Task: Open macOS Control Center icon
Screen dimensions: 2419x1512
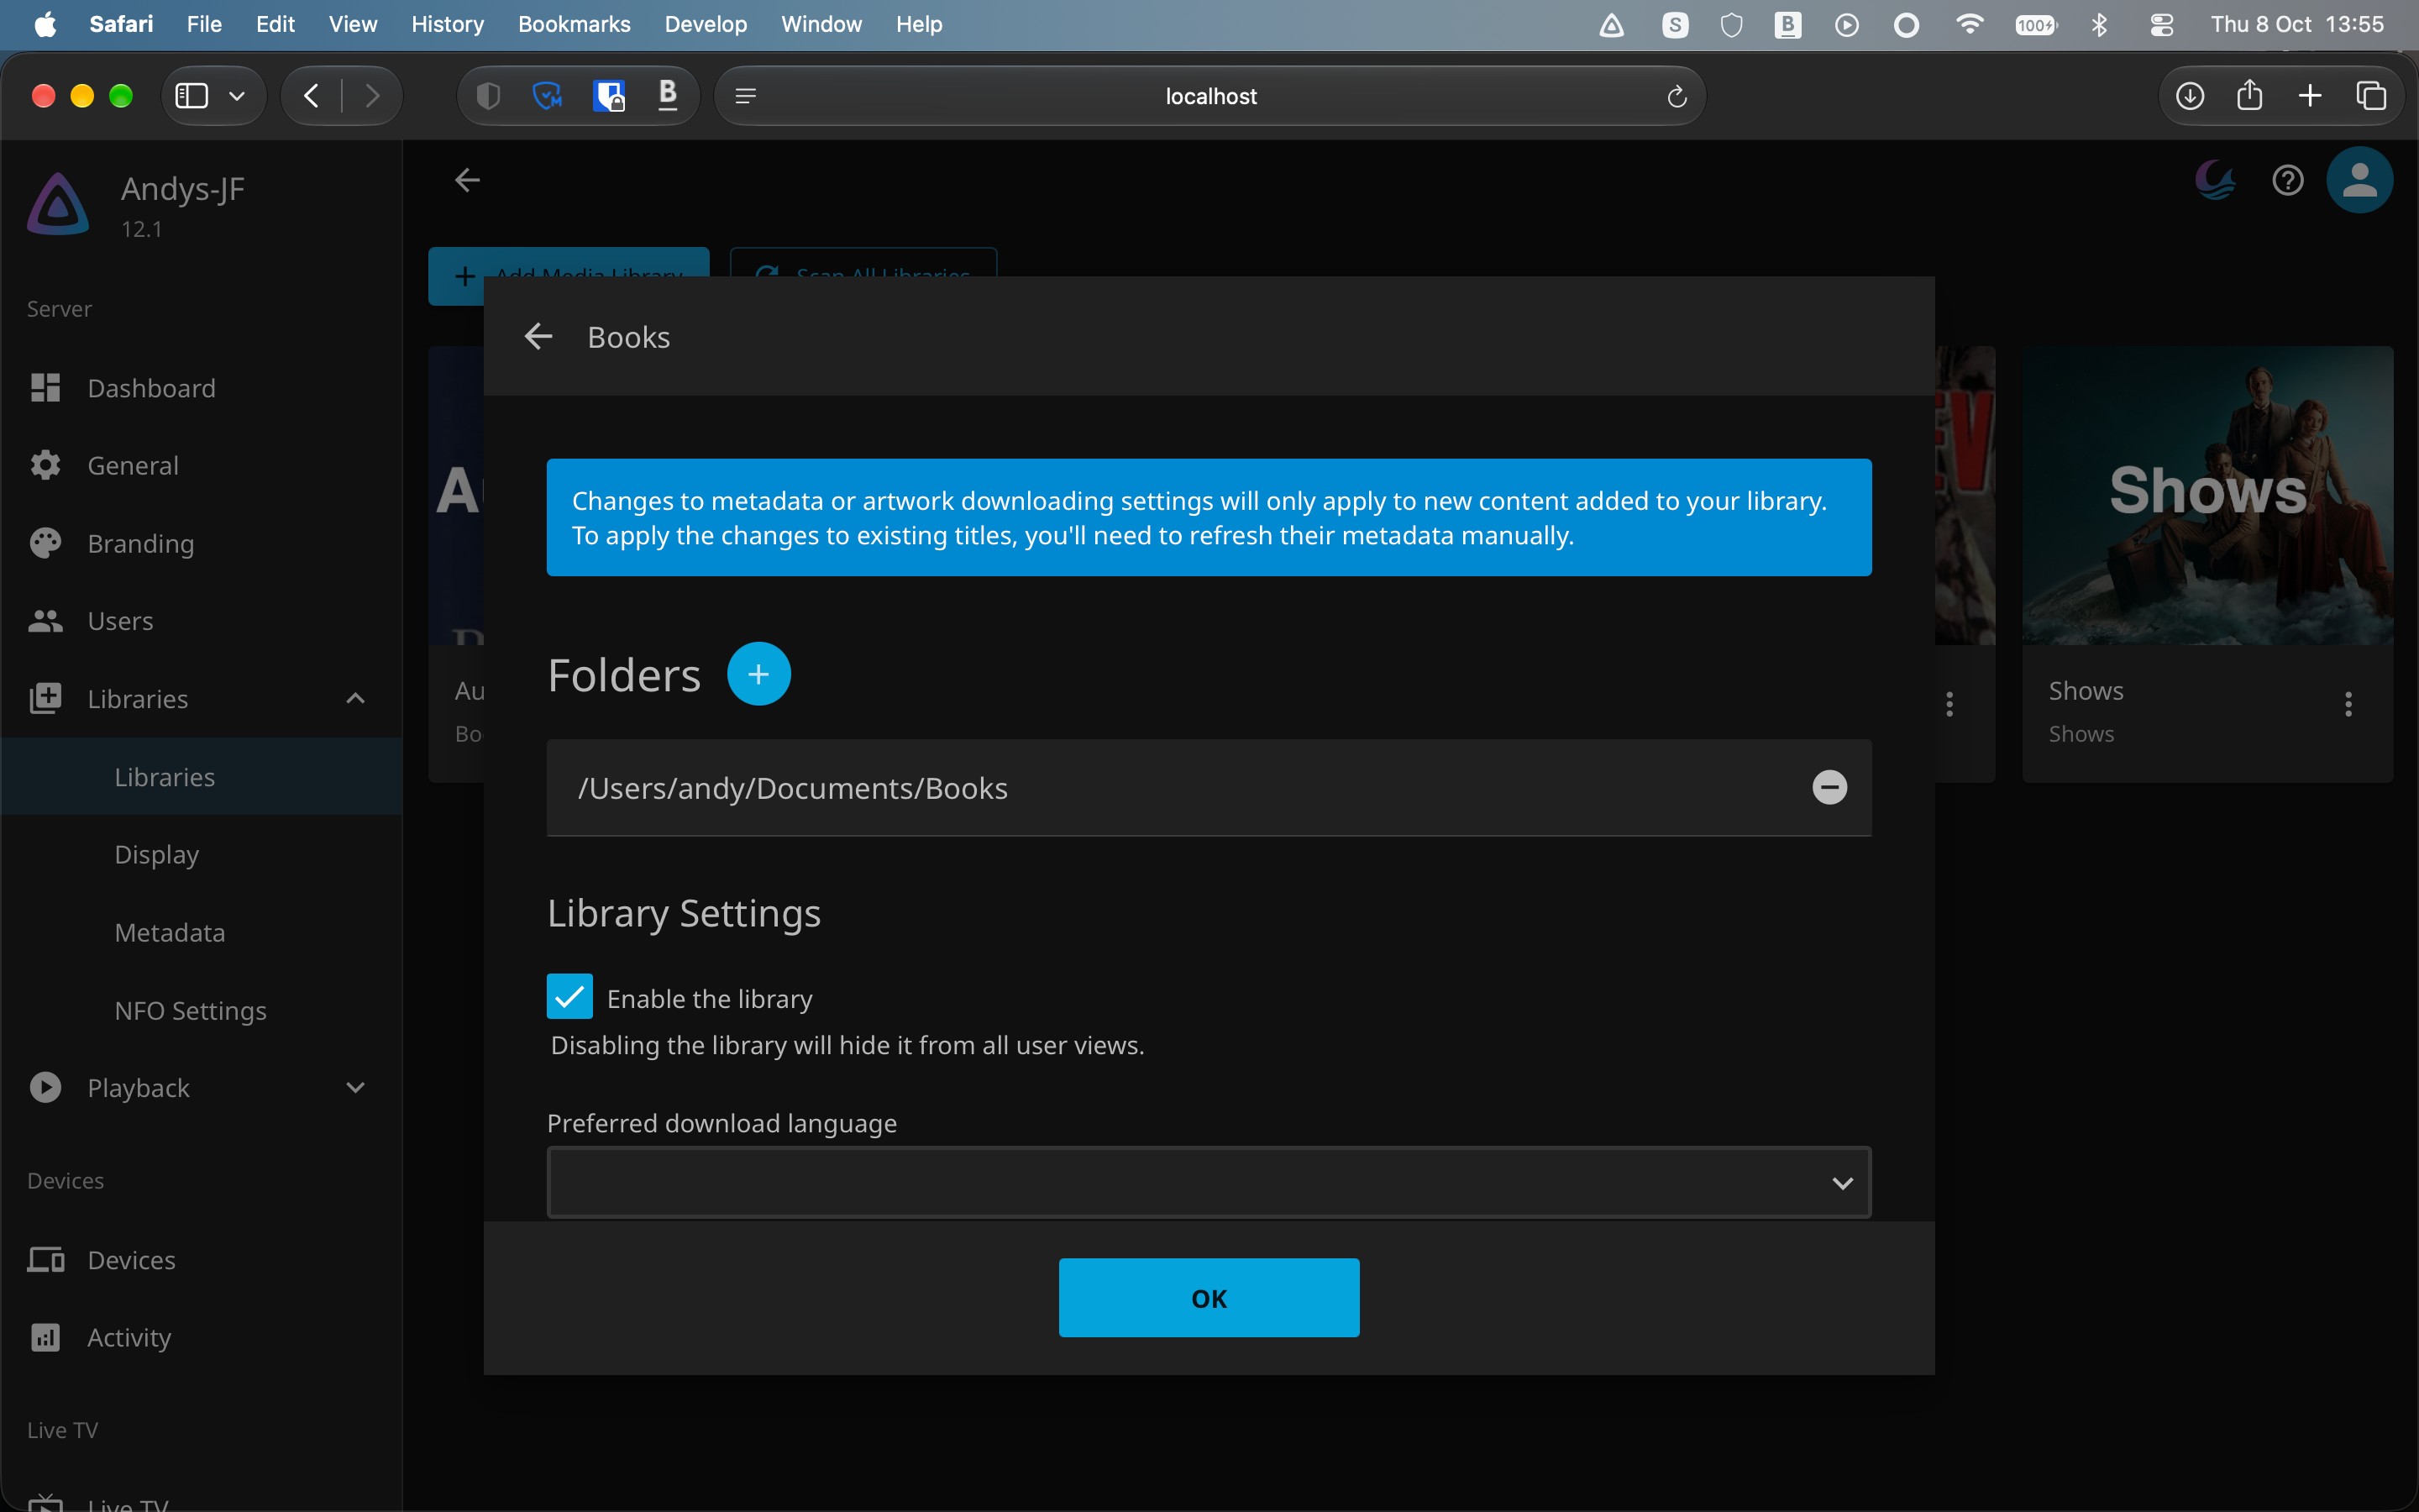Action: click(x=2161, y=25)
